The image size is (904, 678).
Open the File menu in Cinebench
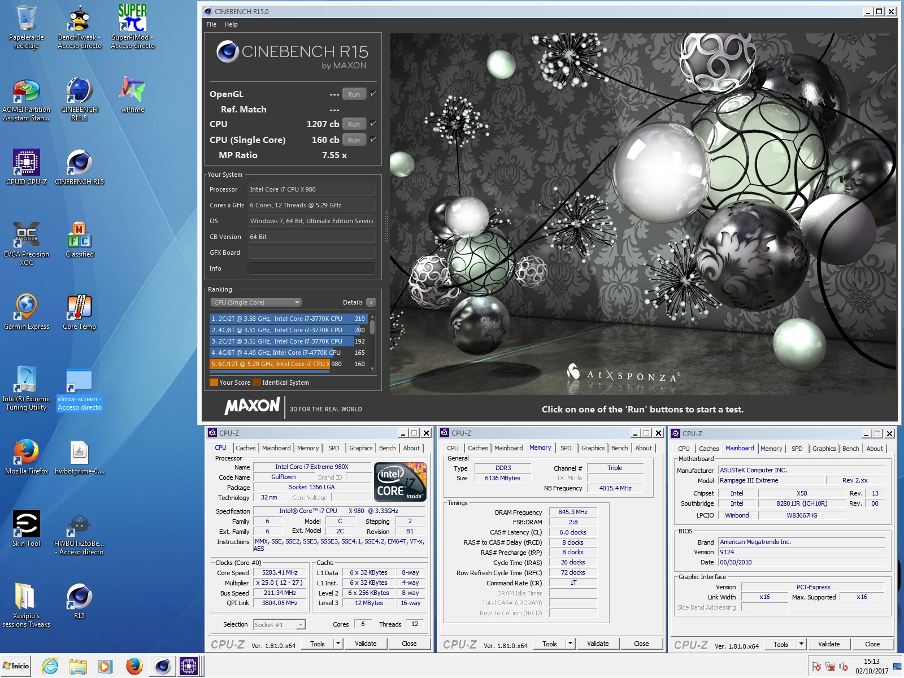point(211,24)
